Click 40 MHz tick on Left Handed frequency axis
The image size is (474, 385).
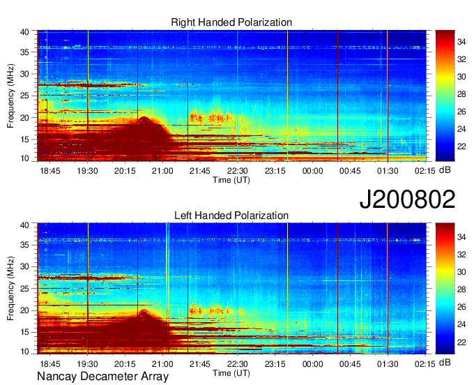[x=25, y=225]
